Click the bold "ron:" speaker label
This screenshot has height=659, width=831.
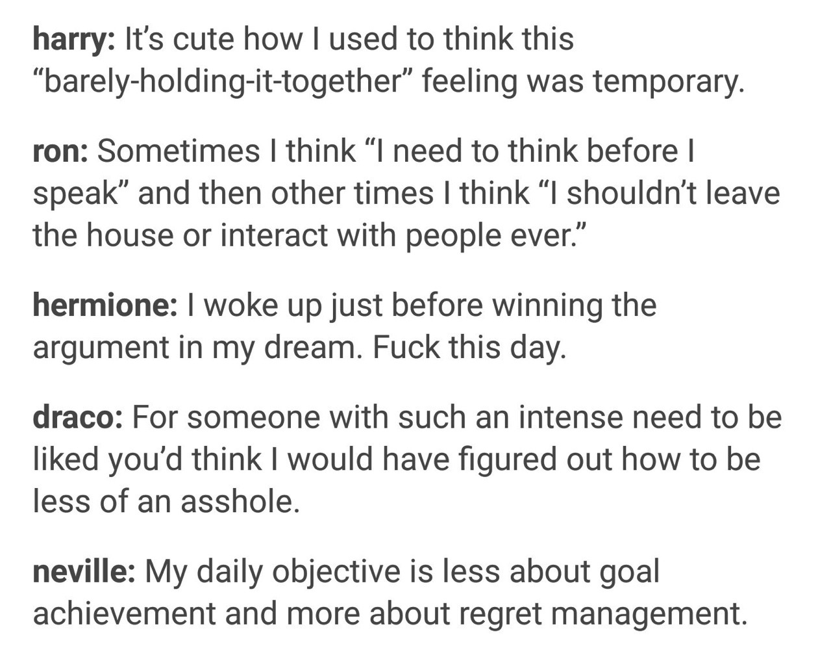click(x=60, y=152)
